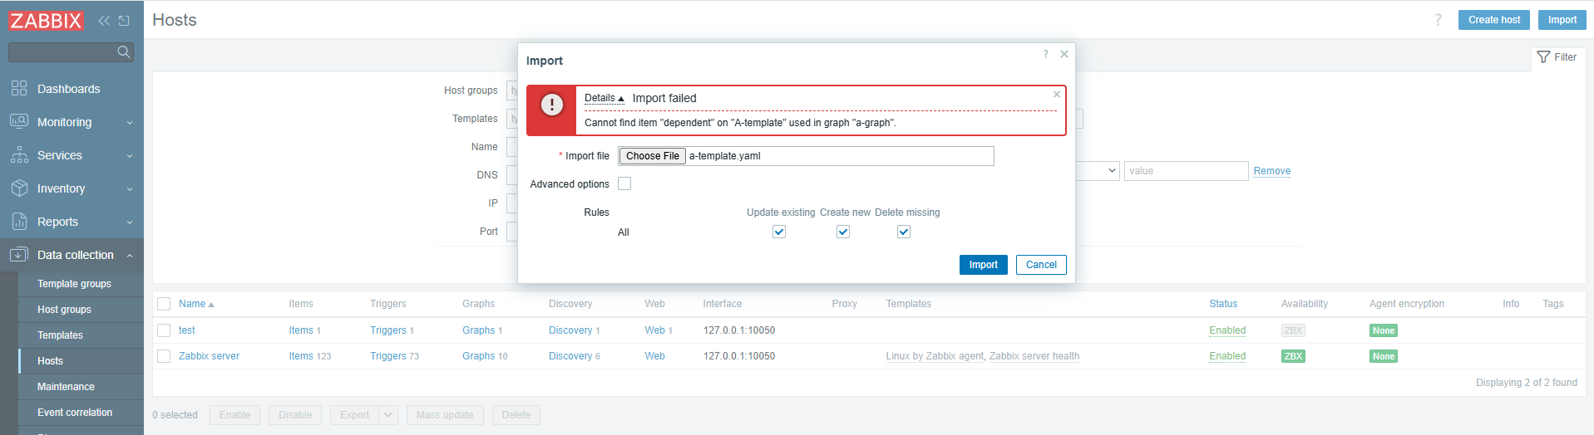Toggle Enabled status of test host

click(1227, 330)
